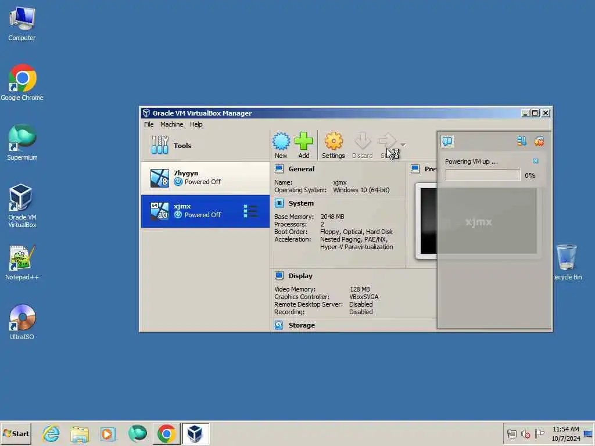Click the Discard toolbar icon
The image size is (595, 446).
363,145
